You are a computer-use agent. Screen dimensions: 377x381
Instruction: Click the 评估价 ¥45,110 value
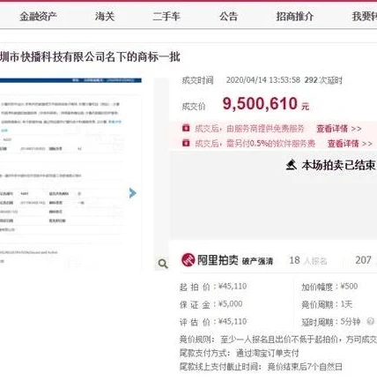tap(233, 322)
